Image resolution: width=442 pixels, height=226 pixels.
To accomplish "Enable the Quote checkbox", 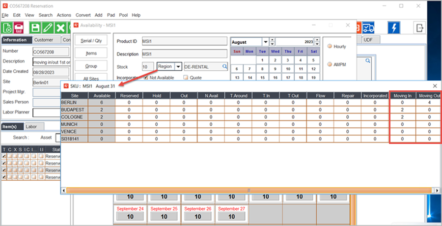I will pyautogui.click(x=186, y=77).
